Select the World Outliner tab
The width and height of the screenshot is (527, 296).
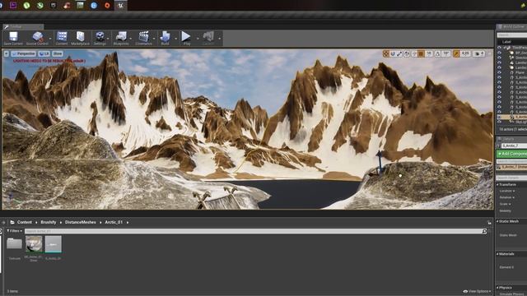(x=511, y=26)
